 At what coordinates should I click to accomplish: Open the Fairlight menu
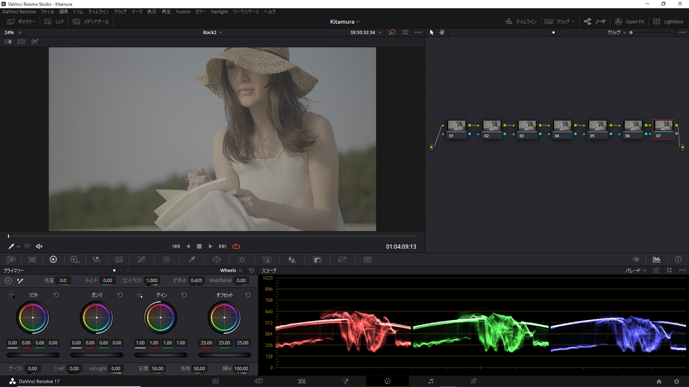[219, 11]
